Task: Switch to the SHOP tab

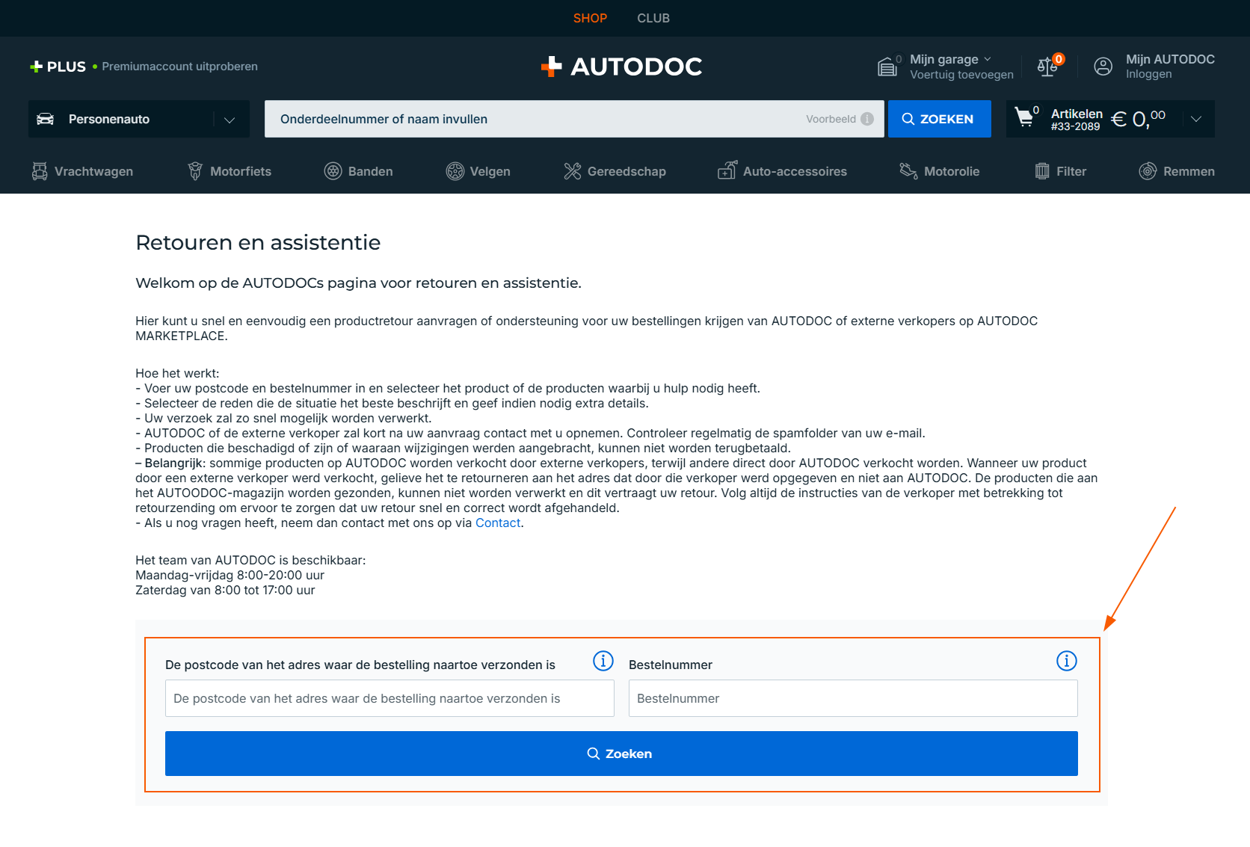Action: (590, 18)
